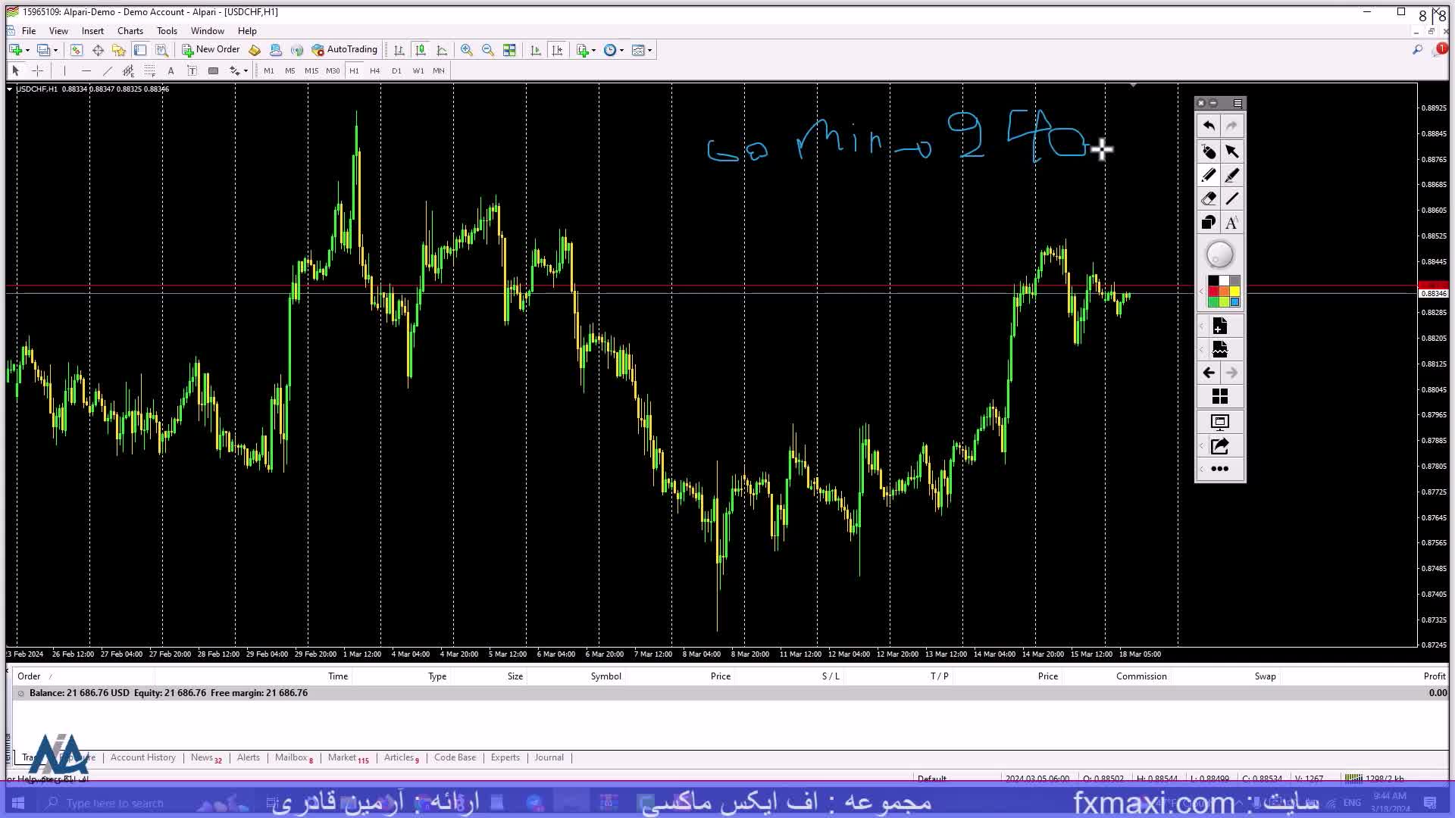This screenshot has width=1455, height=818.
Task: Open the Charts menu
Action: [x=130, y=31]
